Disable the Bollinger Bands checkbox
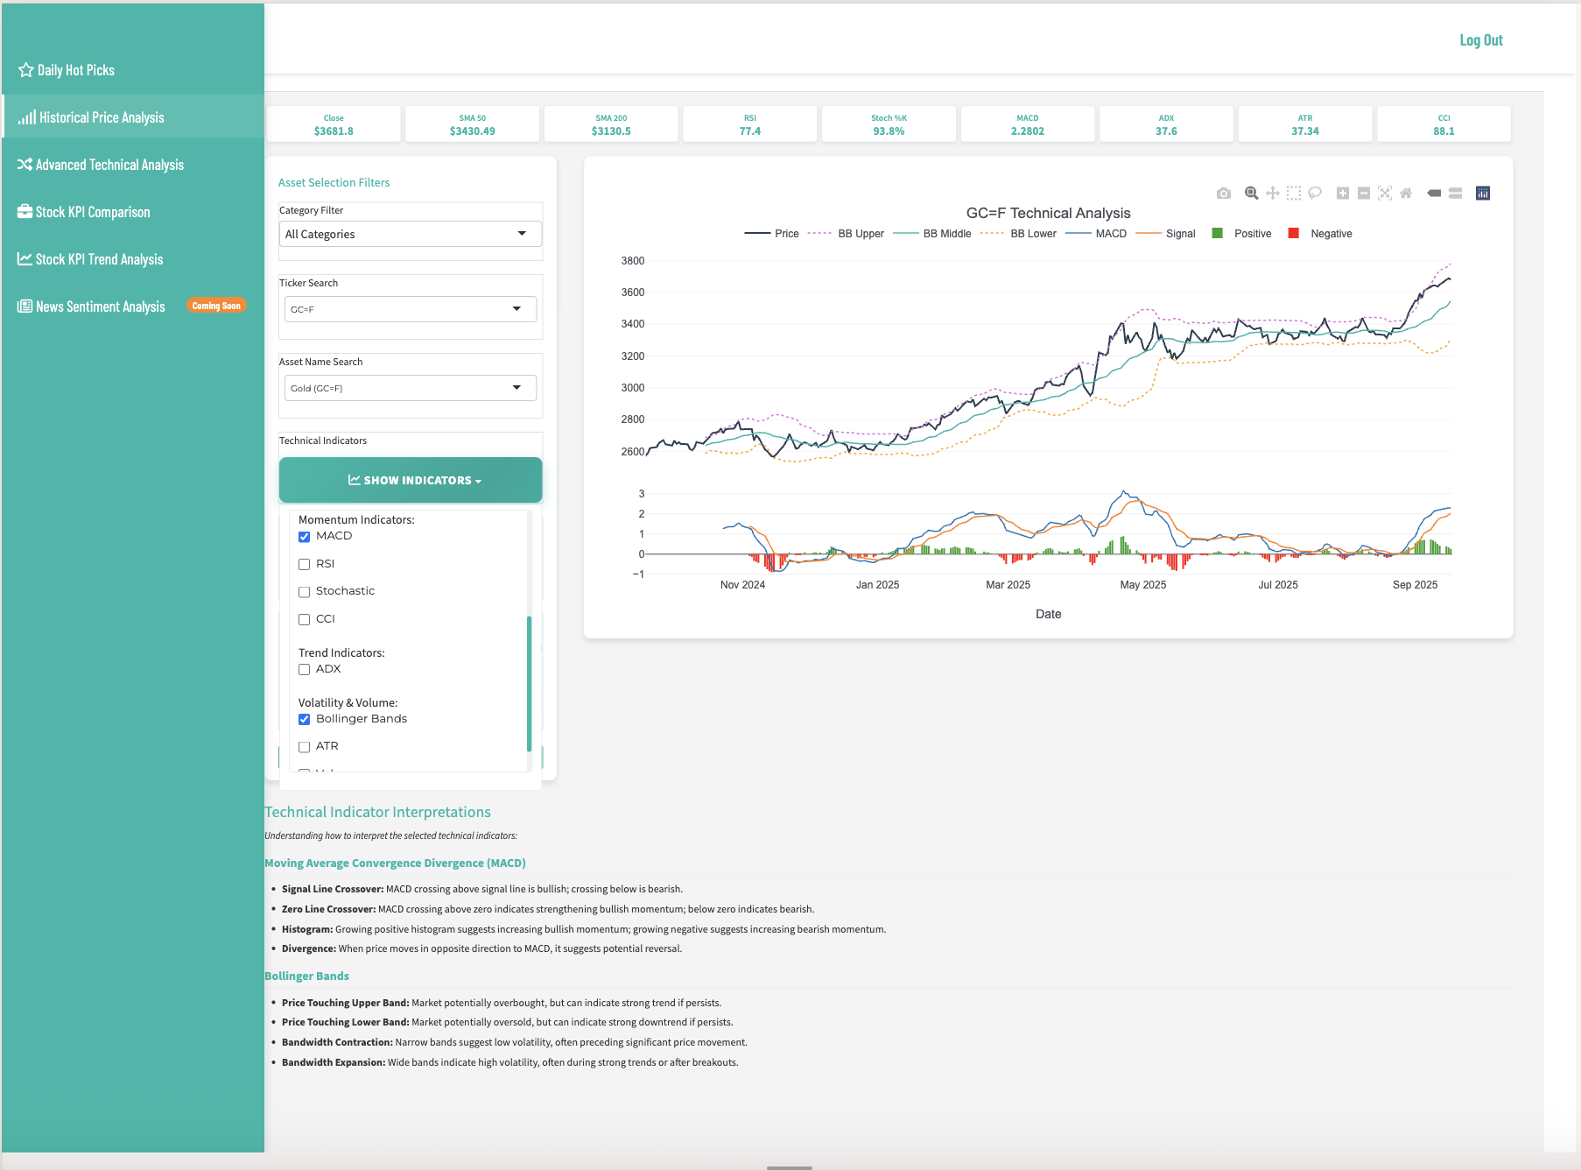This screenshot has height=1170, width=1581. click(305, 720)
